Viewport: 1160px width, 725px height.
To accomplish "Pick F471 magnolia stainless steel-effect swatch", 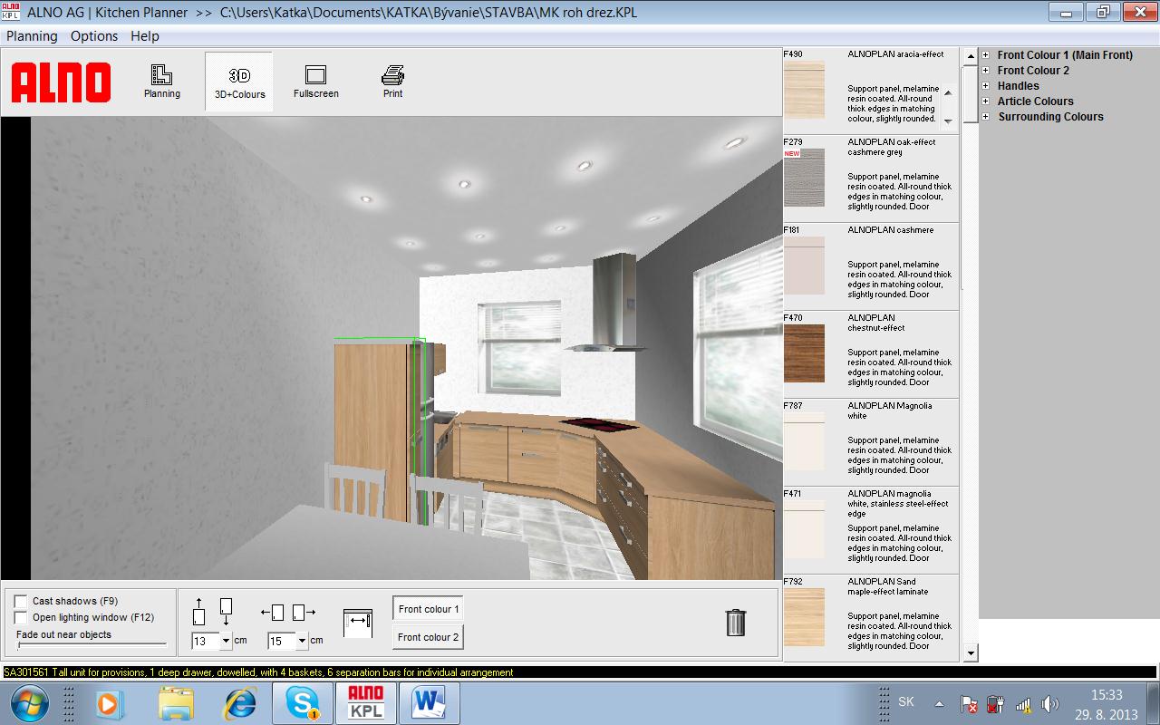I will pyautogui.click(x=804, y=529).
